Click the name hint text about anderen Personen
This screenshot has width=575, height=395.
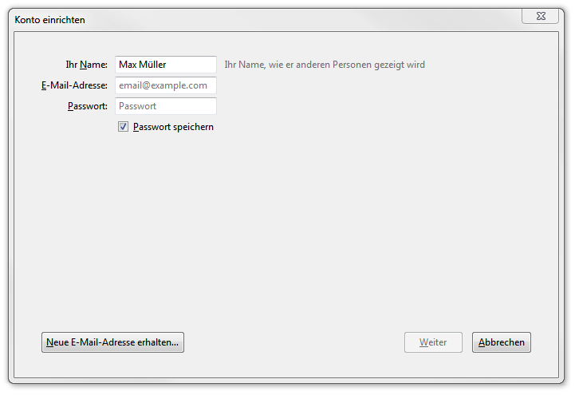(325, 65)
